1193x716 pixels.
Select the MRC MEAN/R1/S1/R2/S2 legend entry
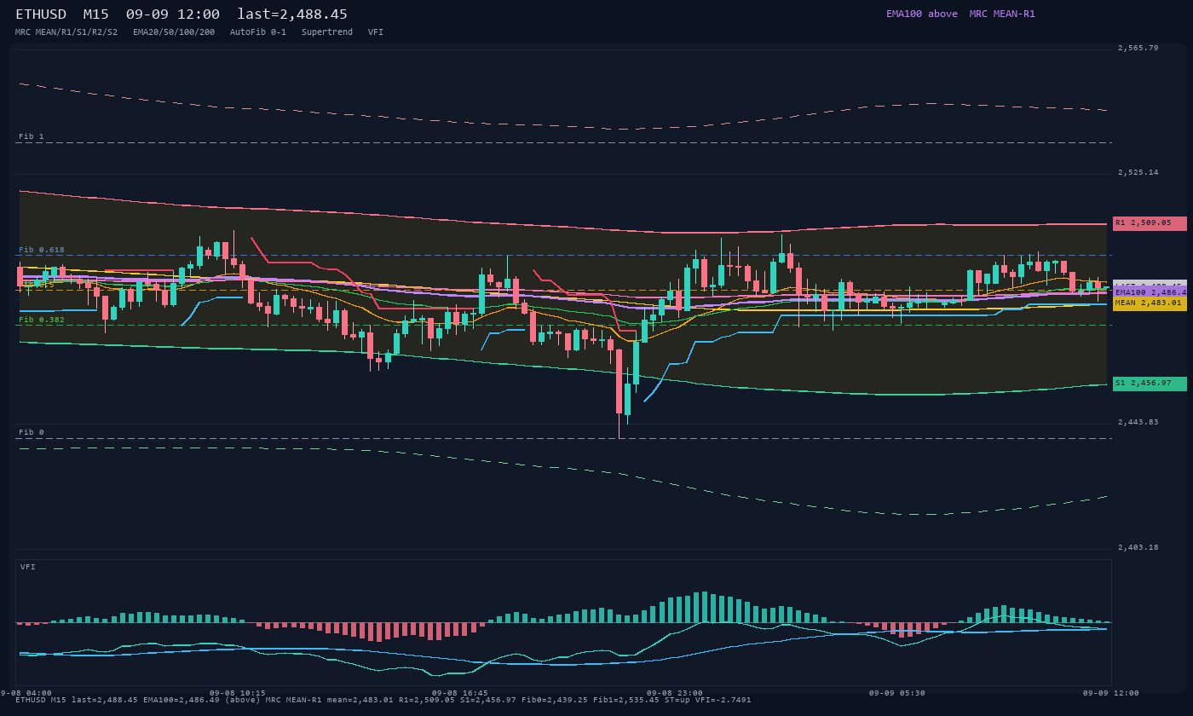click(66, 32)
